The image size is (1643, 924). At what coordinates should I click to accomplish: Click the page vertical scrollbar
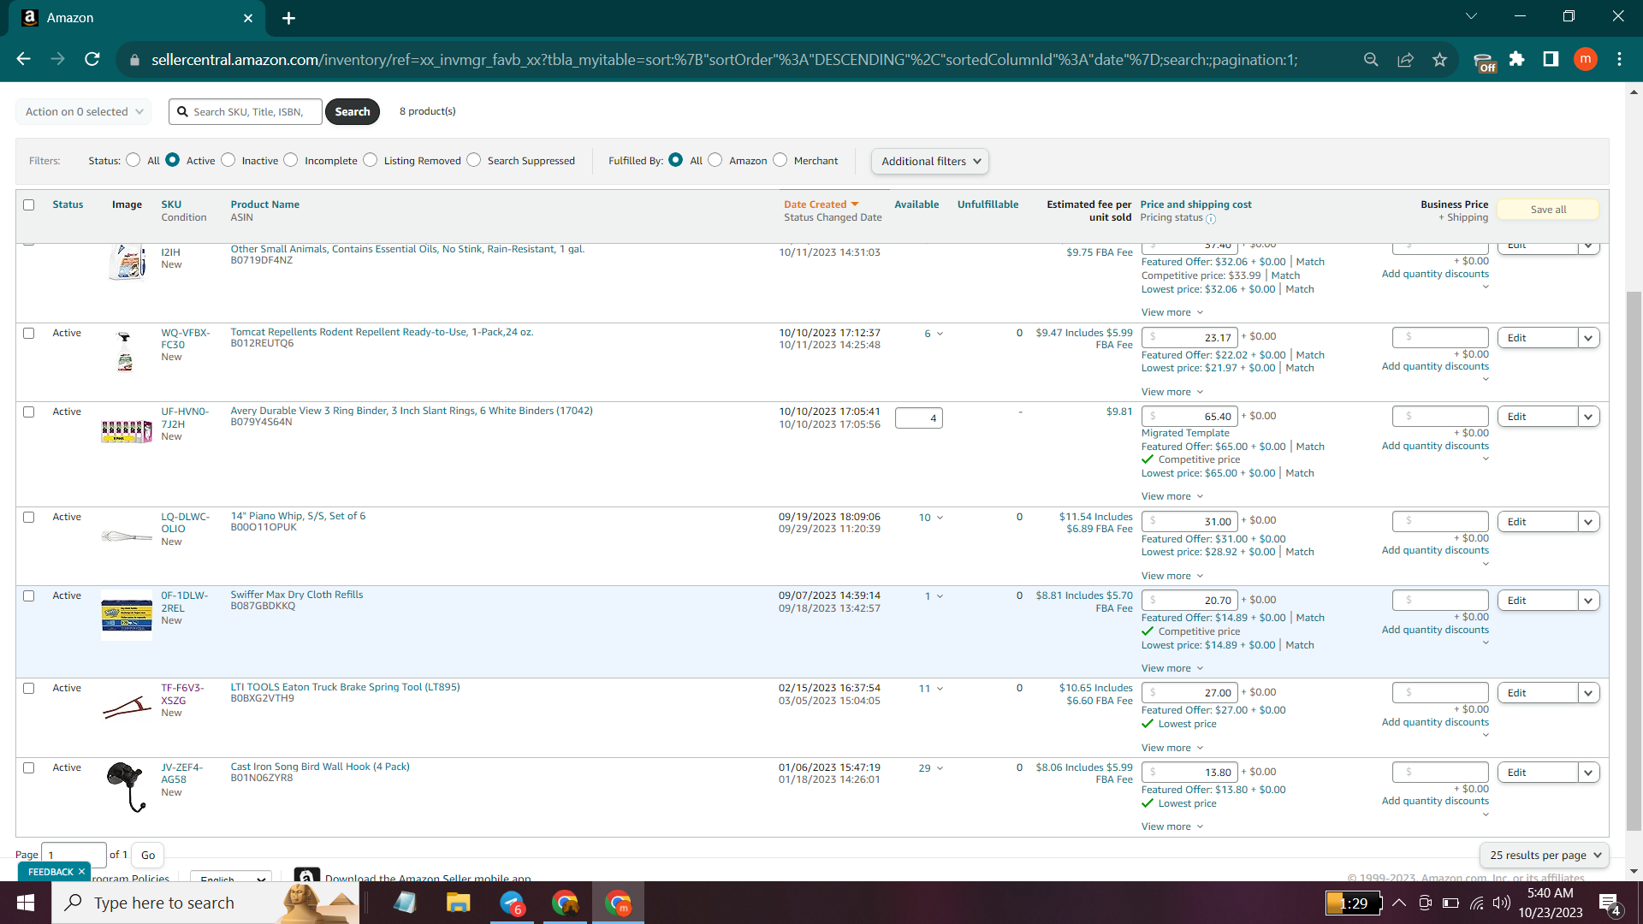pos(1634,560)
